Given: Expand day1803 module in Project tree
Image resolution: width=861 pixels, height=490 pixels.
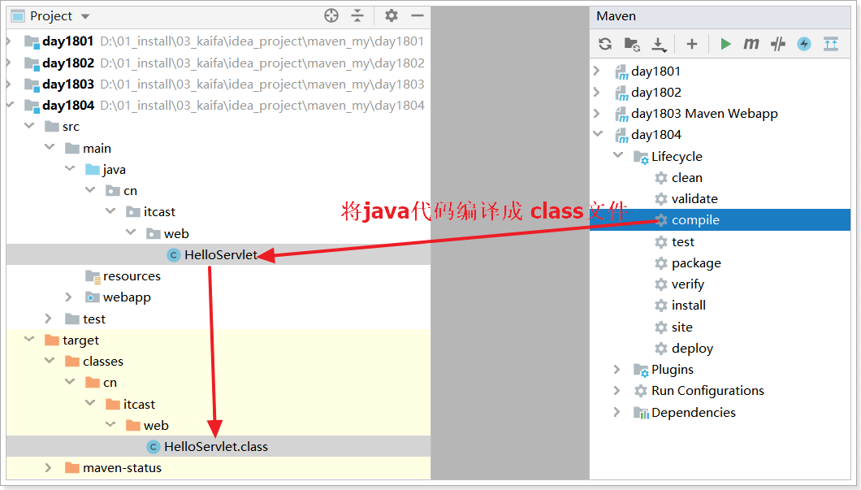Looking at the screenshot, I should [x=9, y=84].
